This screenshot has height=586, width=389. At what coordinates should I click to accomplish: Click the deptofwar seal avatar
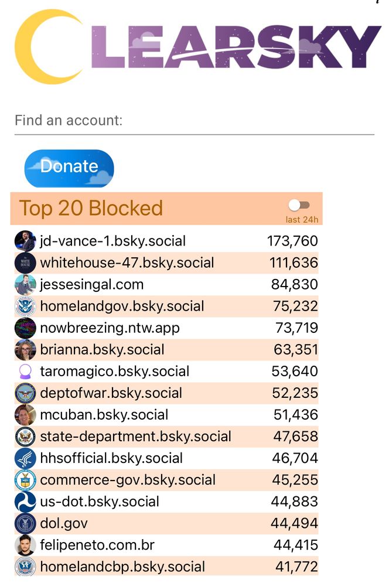pyautogui.click(x=25, y=393)
